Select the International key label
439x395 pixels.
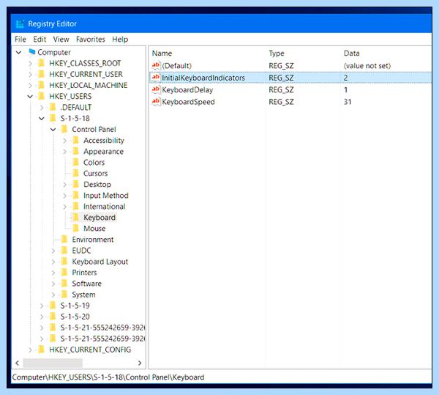point(104,207)
